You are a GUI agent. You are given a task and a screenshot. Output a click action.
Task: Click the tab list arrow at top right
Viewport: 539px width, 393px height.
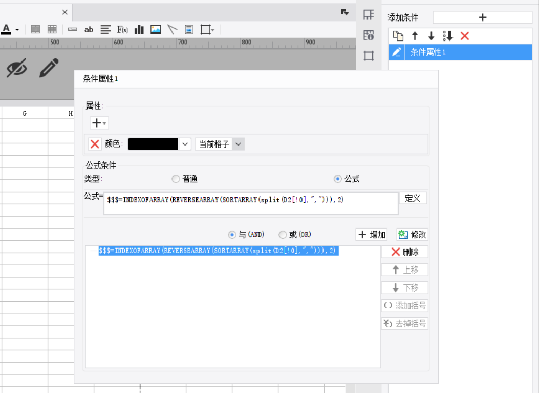(345, 12)
